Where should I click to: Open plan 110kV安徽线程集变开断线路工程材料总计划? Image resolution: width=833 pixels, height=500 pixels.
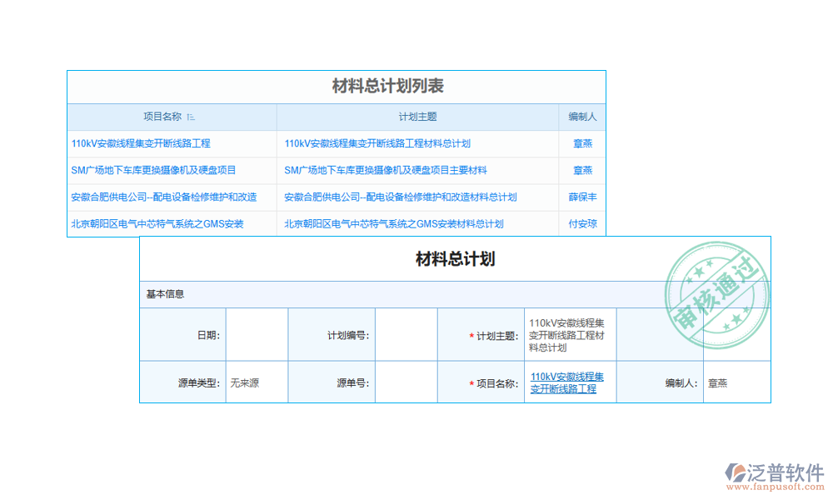click(x=377, y=143)
